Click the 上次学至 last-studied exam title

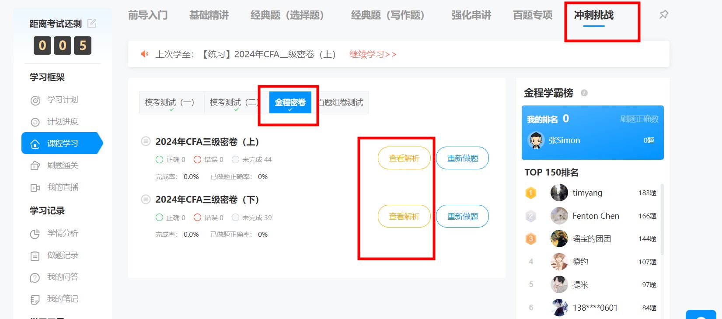(269, 54)
